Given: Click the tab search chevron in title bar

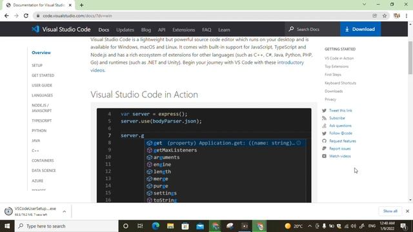Looking at the screenshot, I should point(364,5).
